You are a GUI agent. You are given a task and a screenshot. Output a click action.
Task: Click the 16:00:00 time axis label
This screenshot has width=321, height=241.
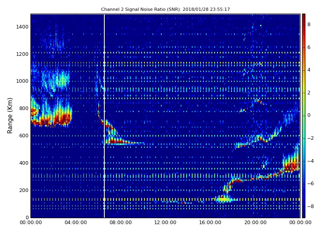tap(210, 223)
